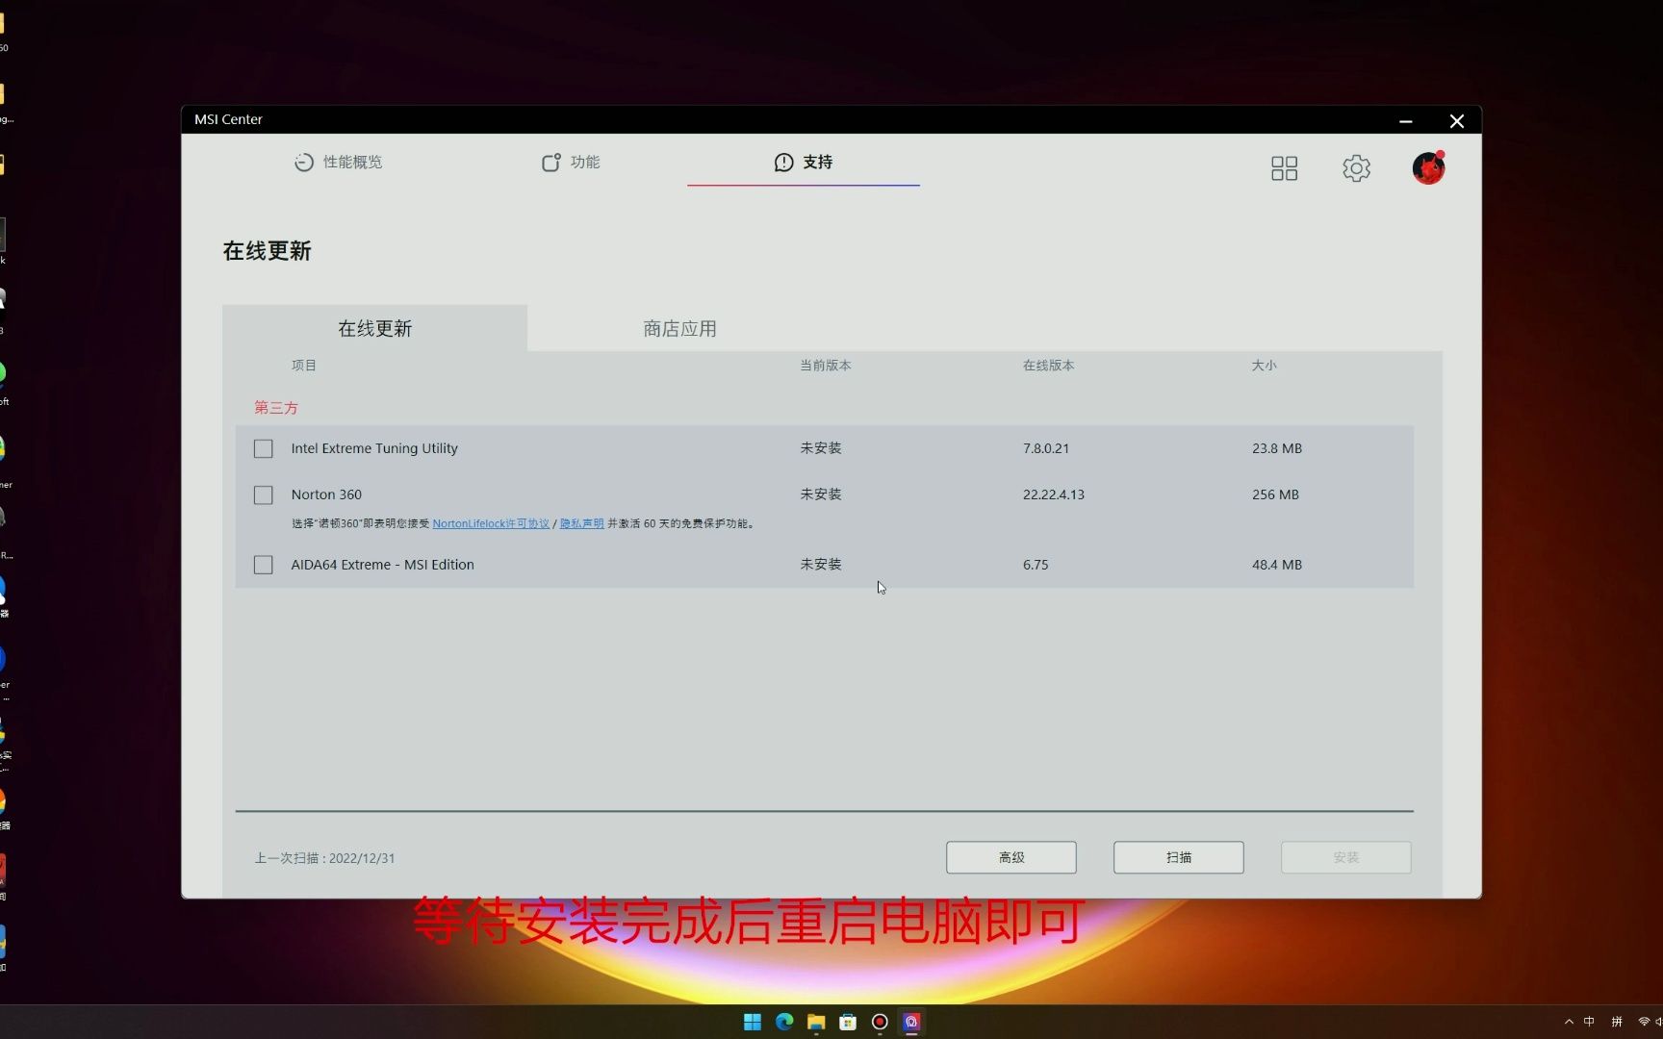Image resolution: width=1663 pixels, height=1039 pixels.
Task: Click the 大小 column header
Action: click(x=1264, y=366)
